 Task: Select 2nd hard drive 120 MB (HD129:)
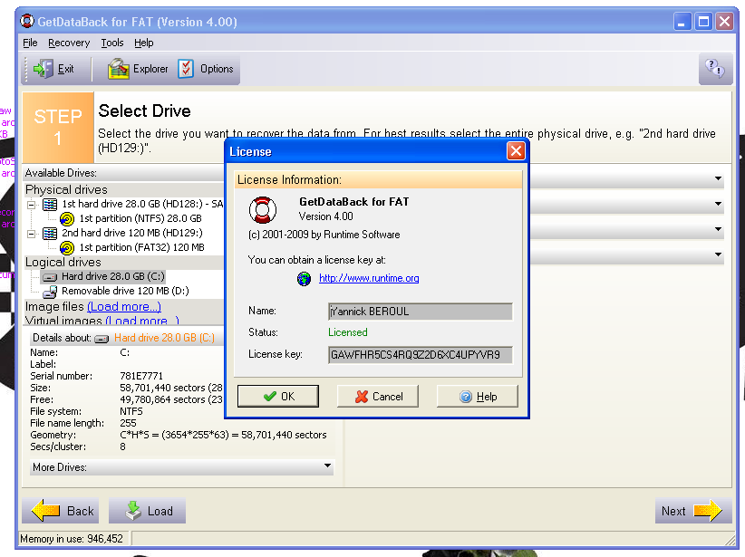pyautogui.click(x=132, y=233)
